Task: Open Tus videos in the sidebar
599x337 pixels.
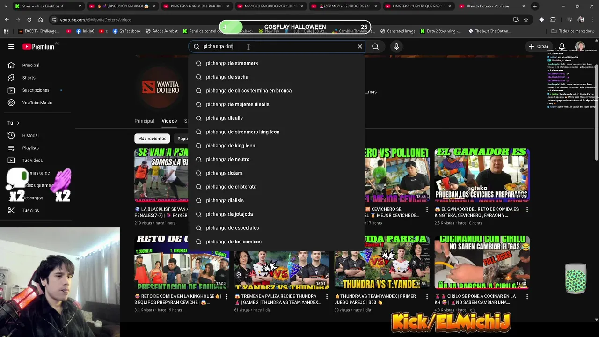Action: [x=32, y=160]
